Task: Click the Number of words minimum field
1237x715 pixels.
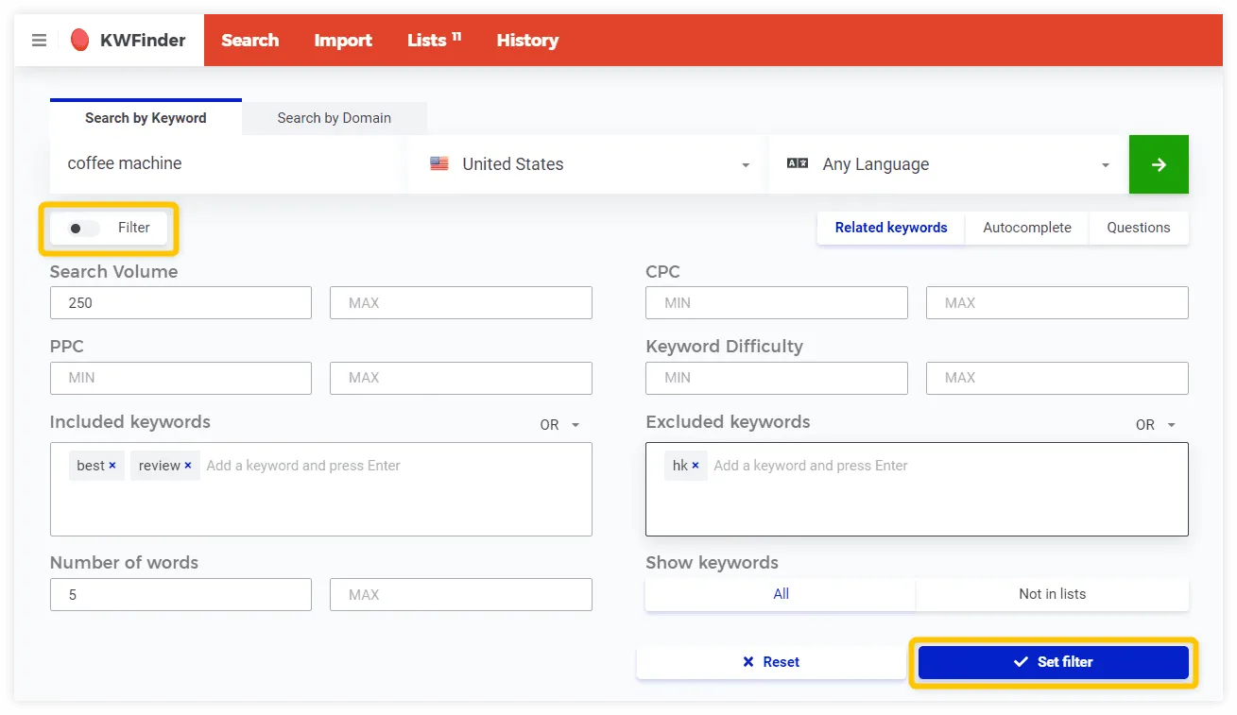Action: [180, 595]
